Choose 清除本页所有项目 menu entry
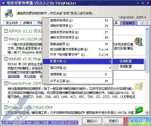The width and height of the screenshot is (151, 126). tap(77, 37)
